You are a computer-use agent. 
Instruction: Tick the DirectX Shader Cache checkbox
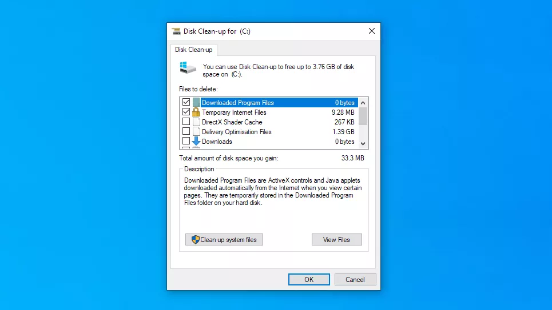[x=186, y=122]
